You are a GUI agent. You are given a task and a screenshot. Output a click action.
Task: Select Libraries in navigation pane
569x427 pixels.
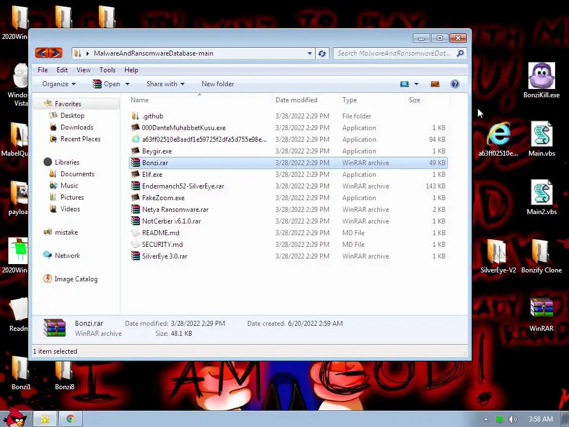tap(67, 162)
